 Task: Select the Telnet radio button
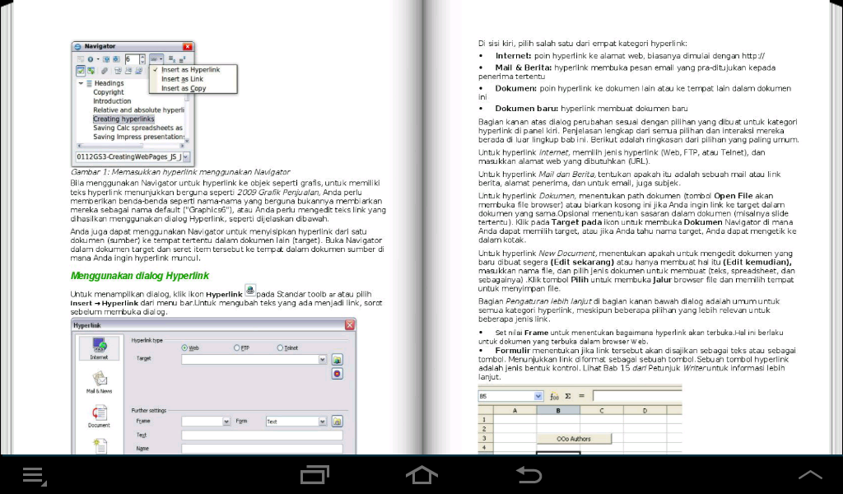[x=280, y=347]
